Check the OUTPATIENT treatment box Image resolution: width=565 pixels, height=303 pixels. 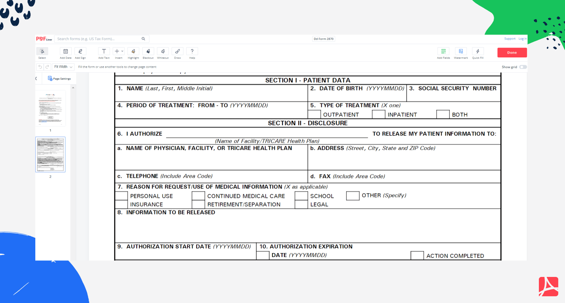tap(314, 115)
